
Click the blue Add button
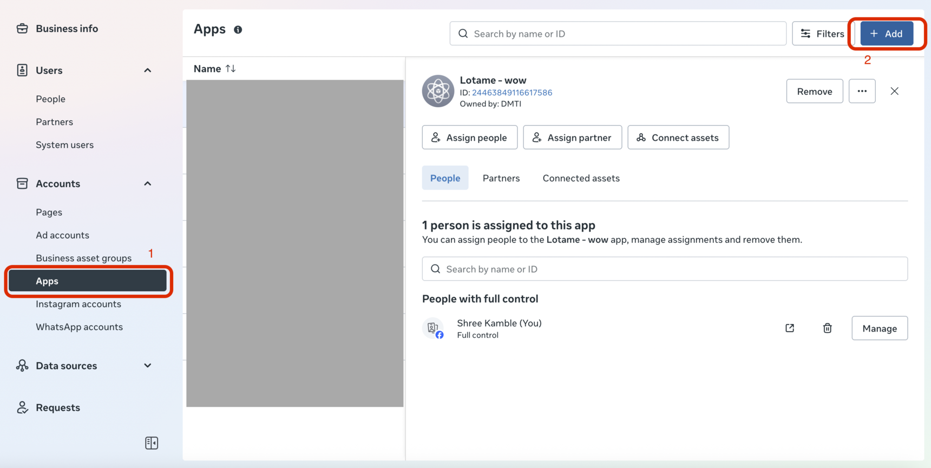(886, 34)
